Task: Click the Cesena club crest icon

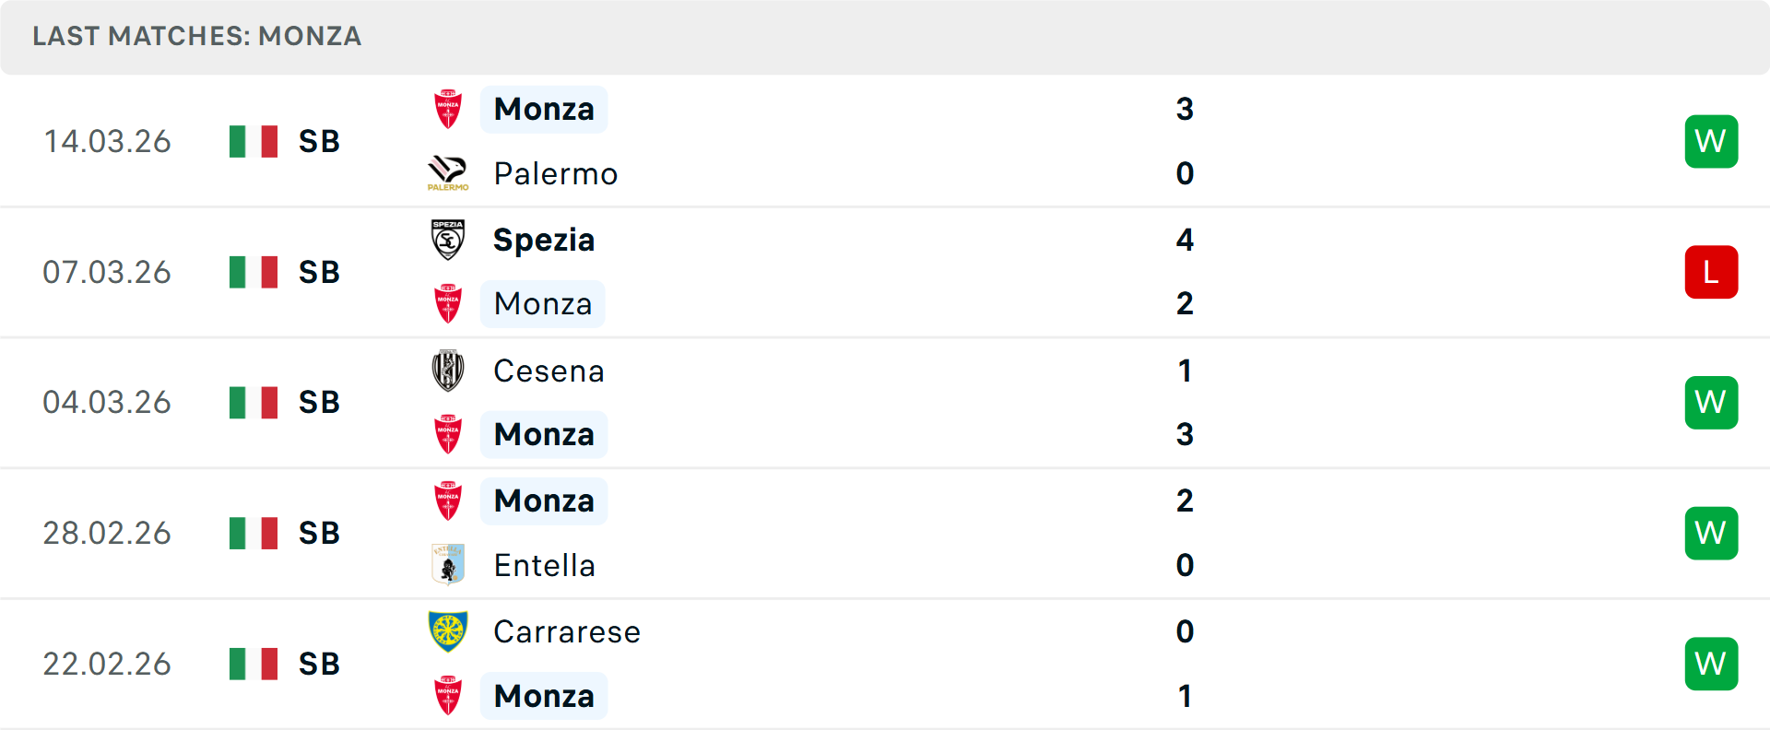Action: pyautogui.click(x=448, y=371)
